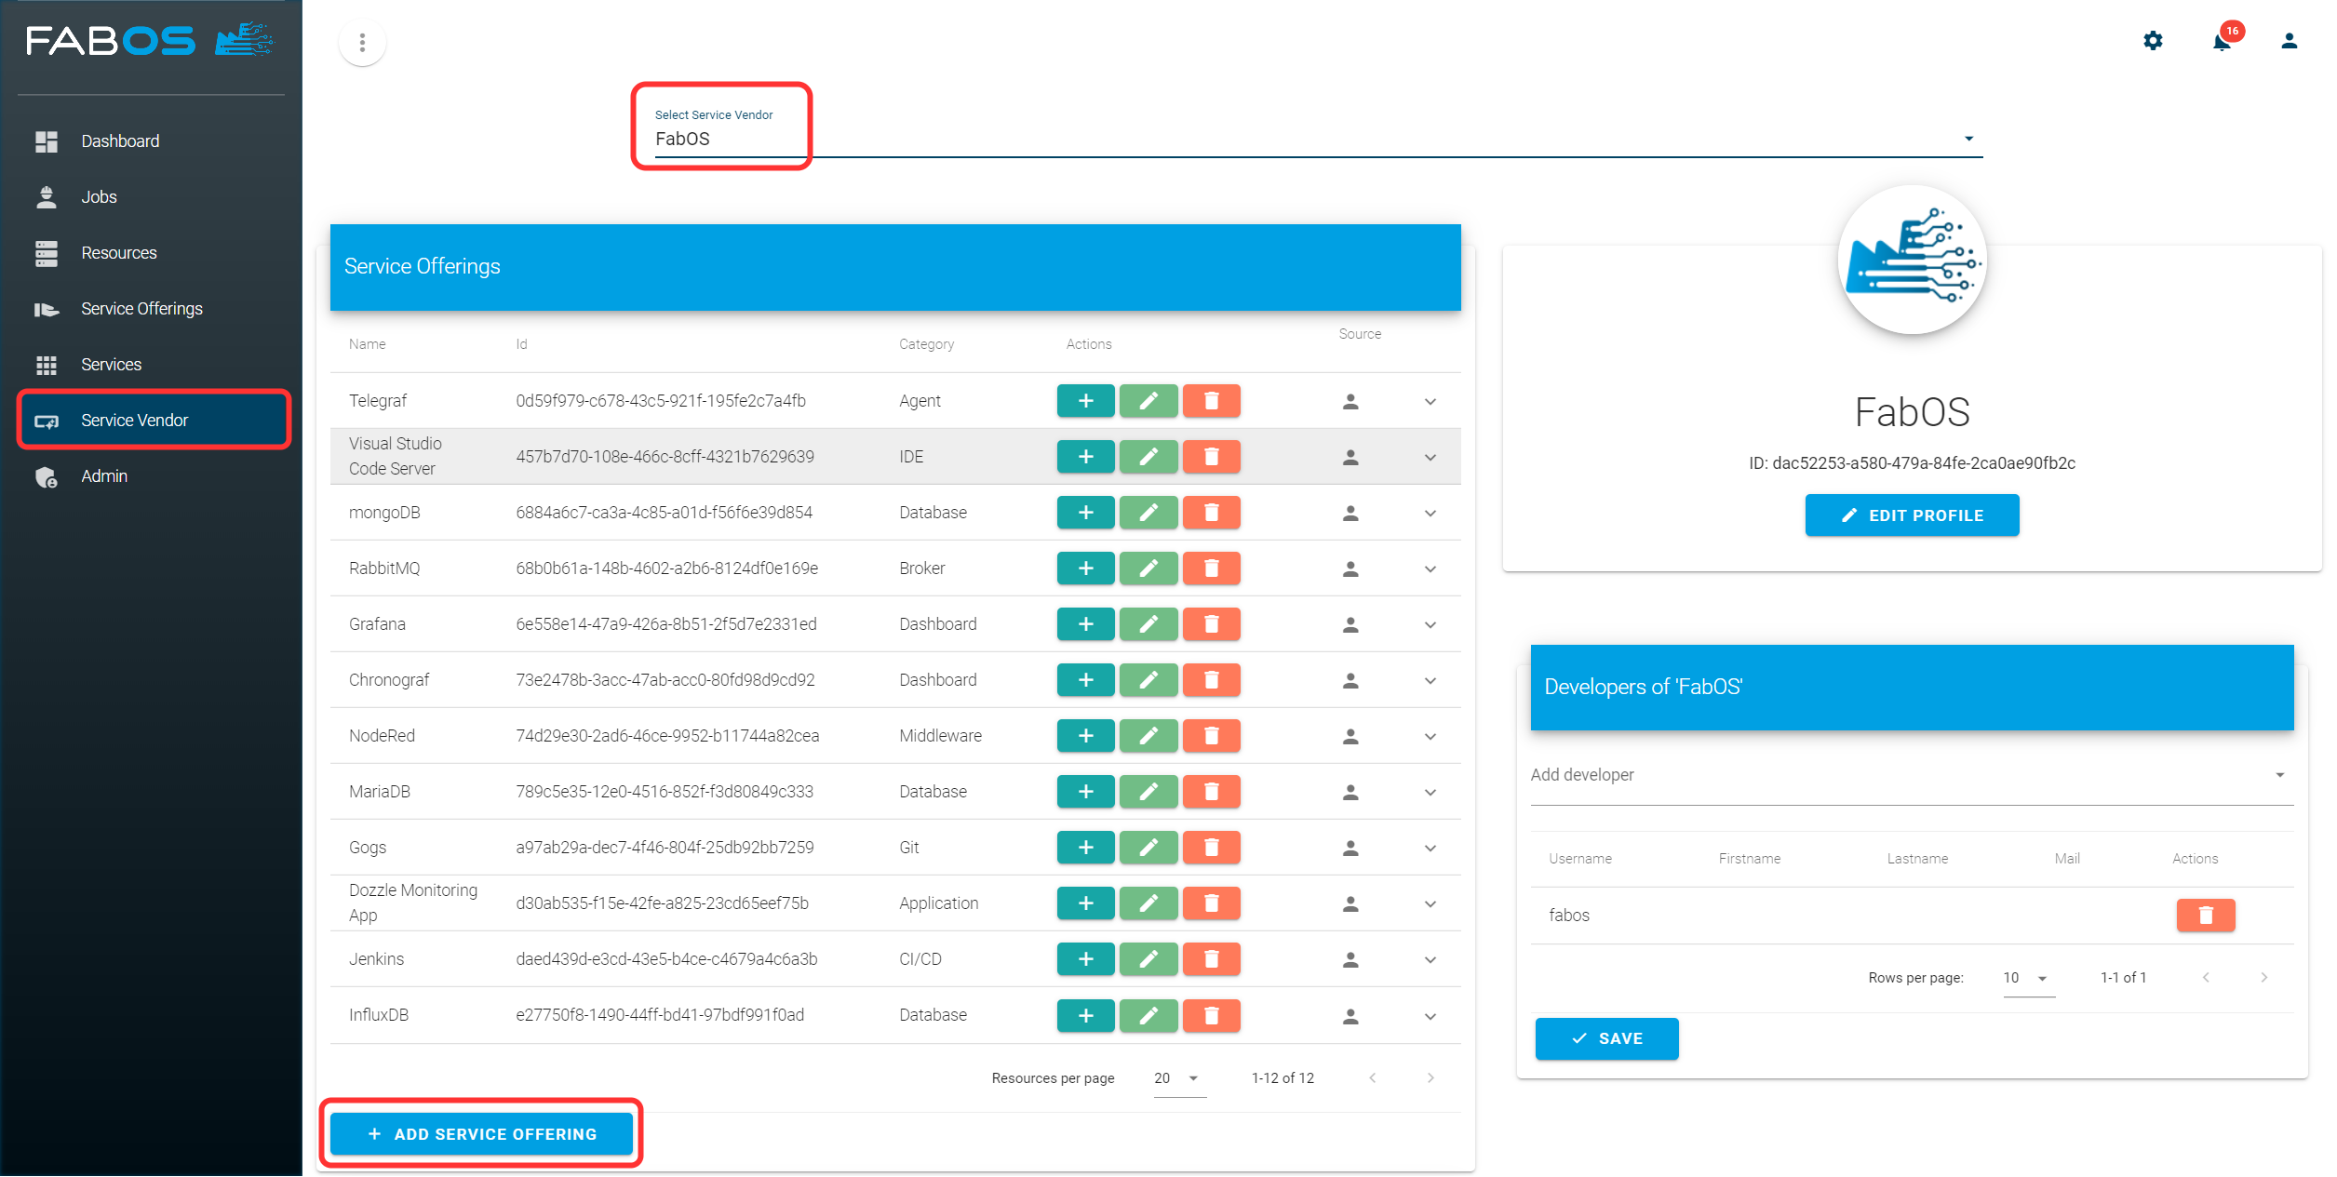Expand the Jenkins row chevron

1430,959
